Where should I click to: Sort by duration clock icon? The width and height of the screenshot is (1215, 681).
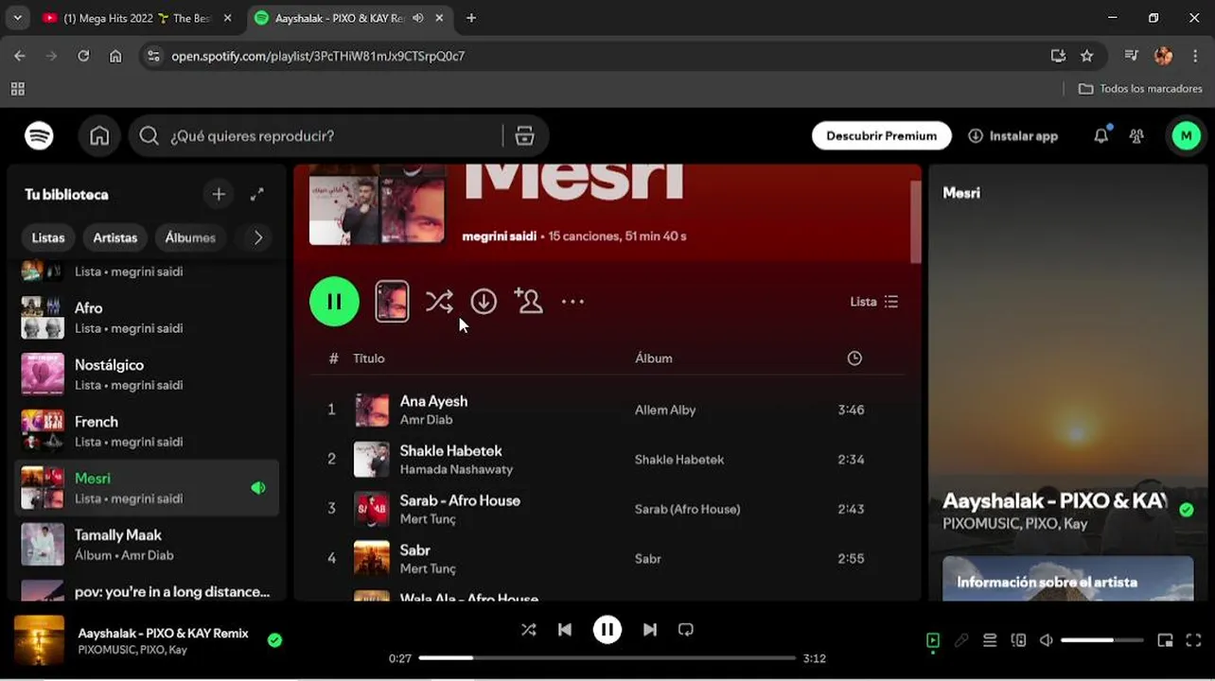tap(854, 358)
